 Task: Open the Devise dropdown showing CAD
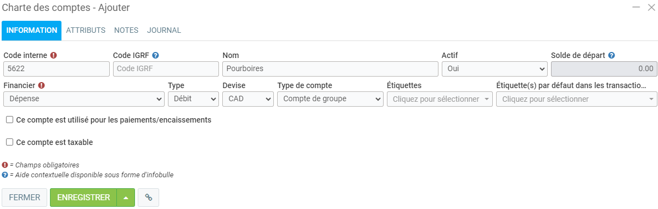248,99
